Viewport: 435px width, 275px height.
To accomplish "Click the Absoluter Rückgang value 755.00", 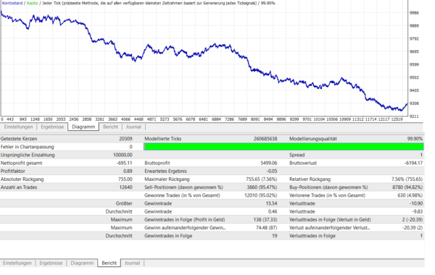I will [125, 179].
